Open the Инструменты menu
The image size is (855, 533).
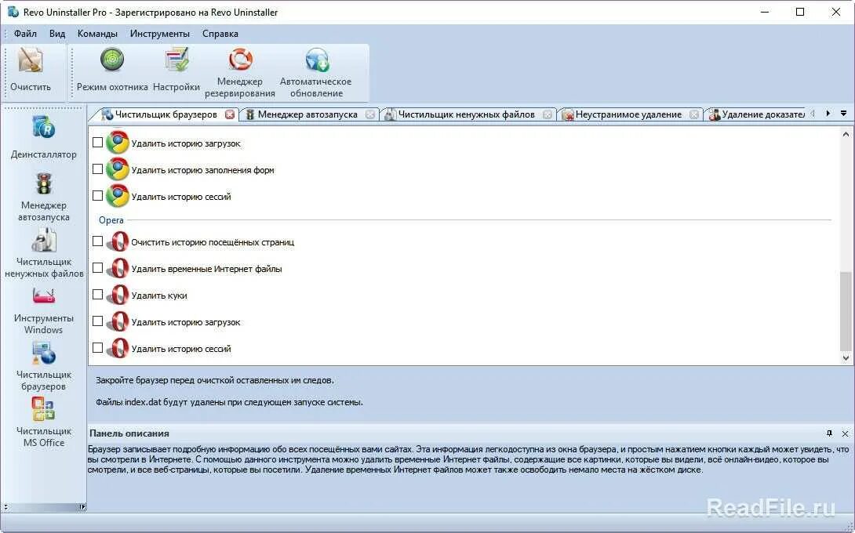tap(160, 34)
